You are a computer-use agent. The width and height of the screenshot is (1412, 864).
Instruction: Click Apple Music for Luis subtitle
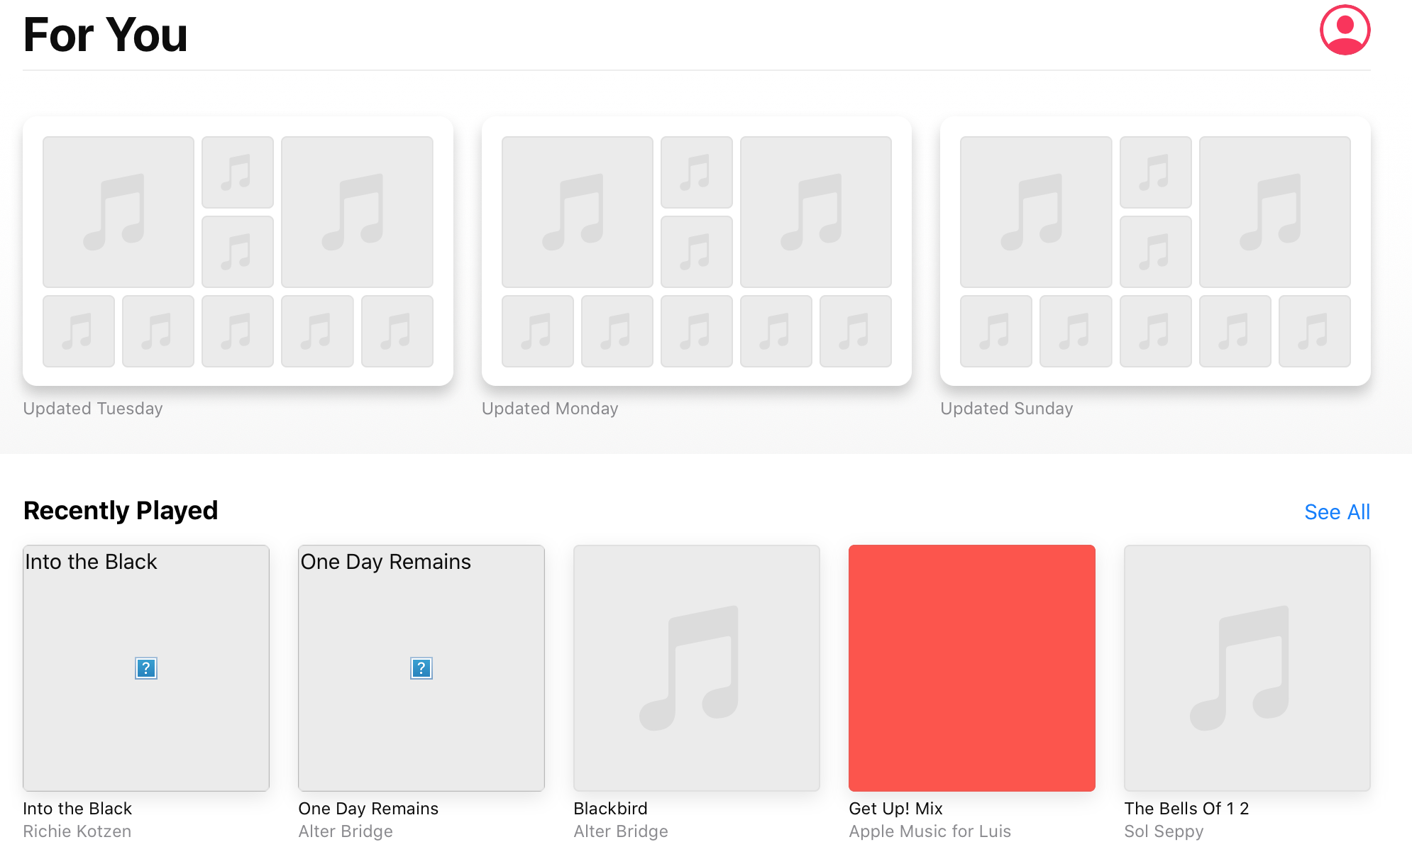pyautogui.click(x=930, y=831)
